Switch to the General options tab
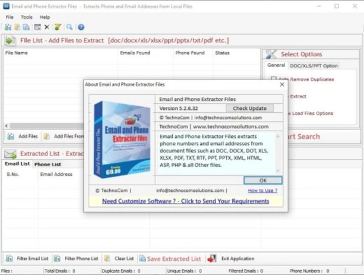Screen dimensions: 364x275 pos(276,65)
